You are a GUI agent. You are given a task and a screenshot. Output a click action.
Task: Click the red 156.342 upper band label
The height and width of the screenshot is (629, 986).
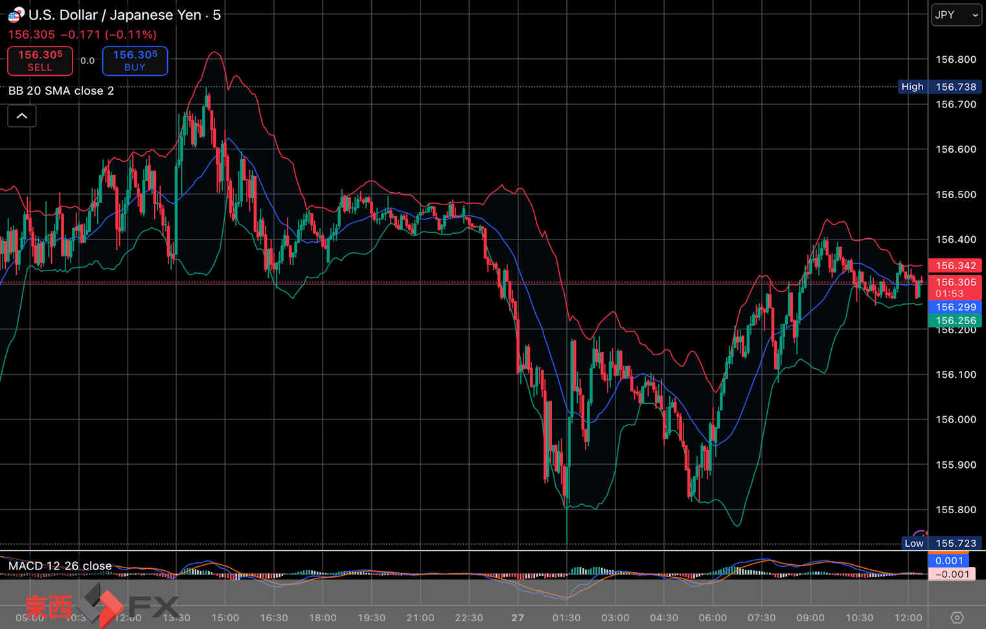(955, 265)
